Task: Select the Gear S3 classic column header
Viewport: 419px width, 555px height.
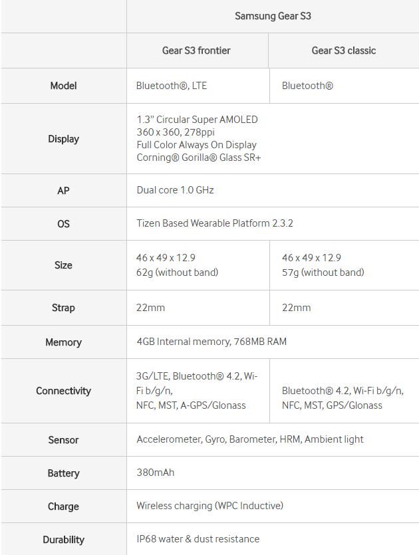Action: click(x=343, y=51)
